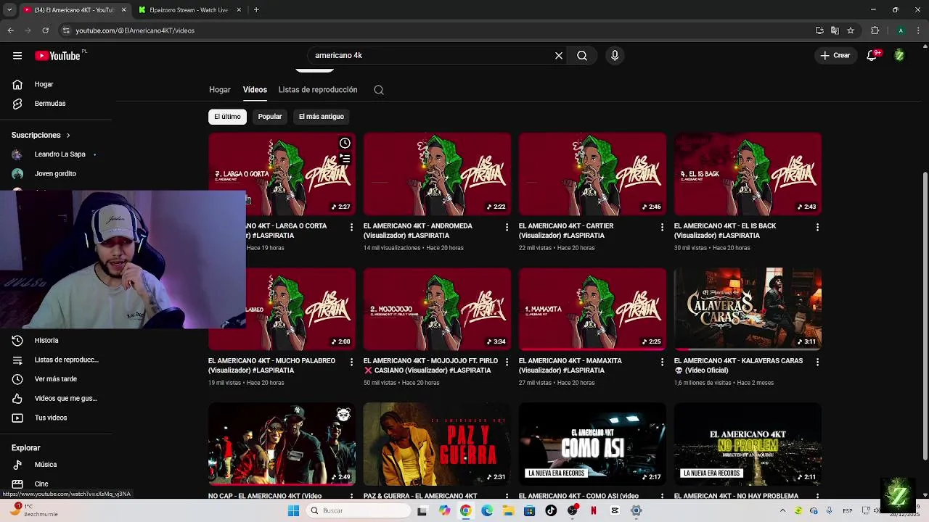The width and height of the screenshot is (929, 522).
Task: Go back in Chrome
Action: pyautogui.click(x=10, y=30)
